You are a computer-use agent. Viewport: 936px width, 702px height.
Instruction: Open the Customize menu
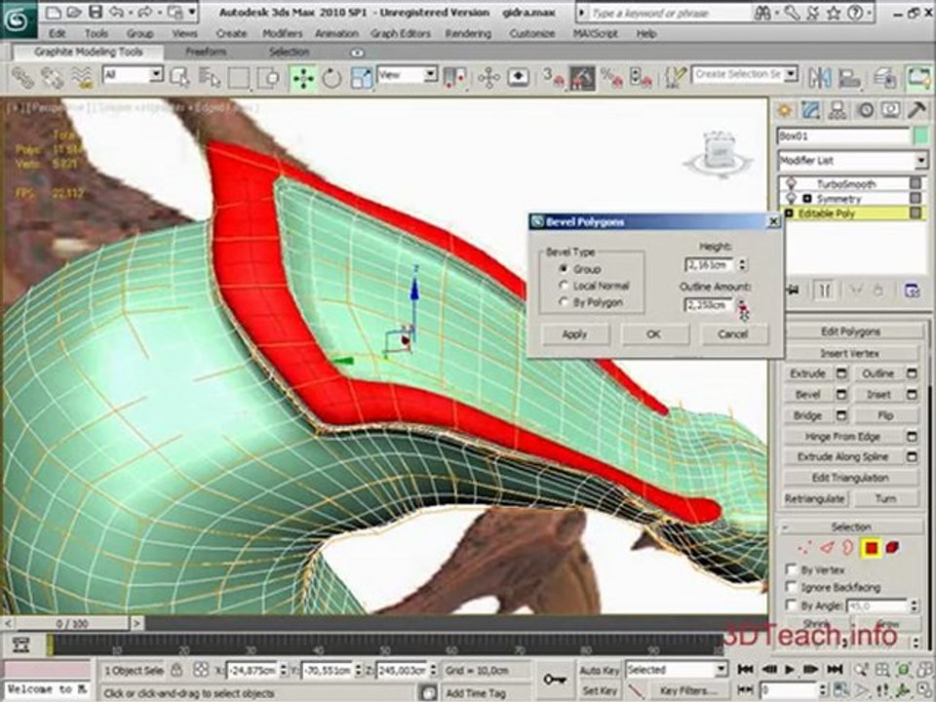tap(532, 34)
